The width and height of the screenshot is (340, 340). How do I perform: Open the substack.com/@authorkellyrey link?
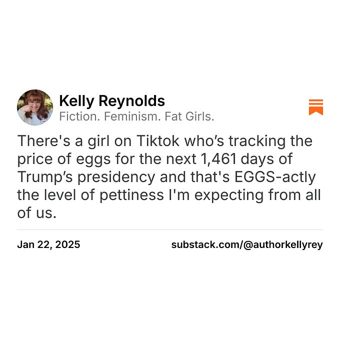[247, 245]
